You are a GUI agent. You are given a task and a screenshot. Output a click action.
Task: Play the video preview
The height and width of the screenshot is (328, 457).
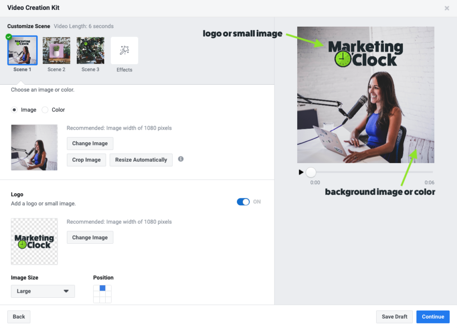[301, 172]
